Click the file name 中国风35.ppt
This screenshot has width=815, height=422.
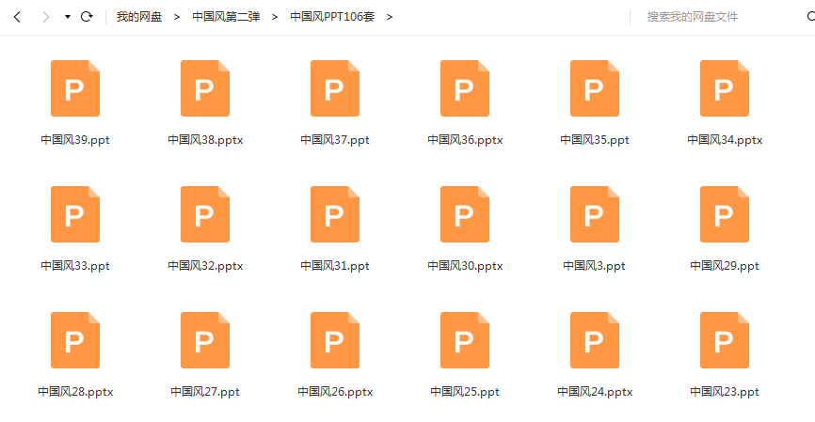coord(595,140)
